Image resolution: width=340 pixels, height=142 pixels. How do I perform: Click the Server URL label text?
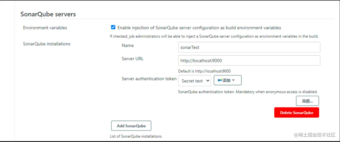132,59
